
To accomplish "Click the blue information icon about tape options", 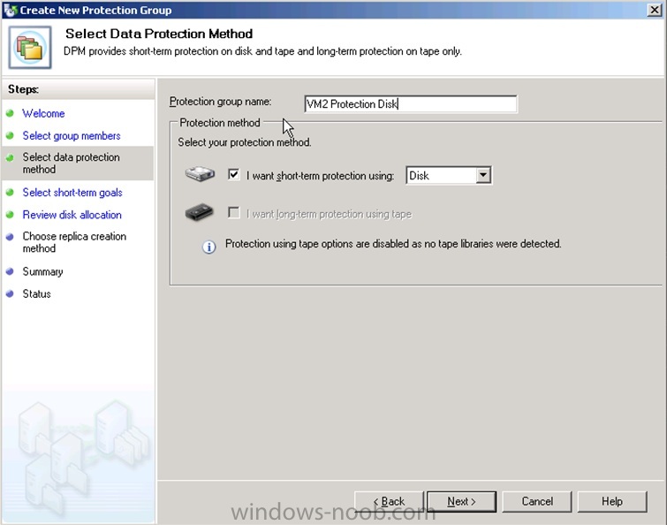I will tap(208, 247).
